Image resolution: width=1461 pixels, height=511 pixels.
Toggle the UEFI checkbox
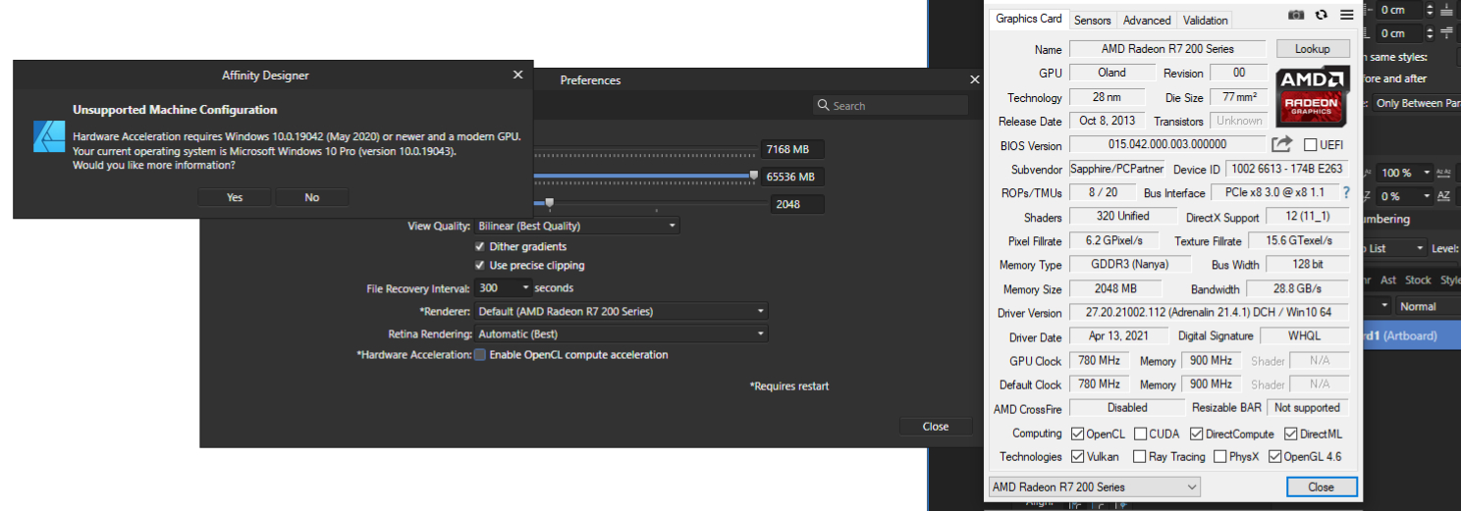point(1310,145)
